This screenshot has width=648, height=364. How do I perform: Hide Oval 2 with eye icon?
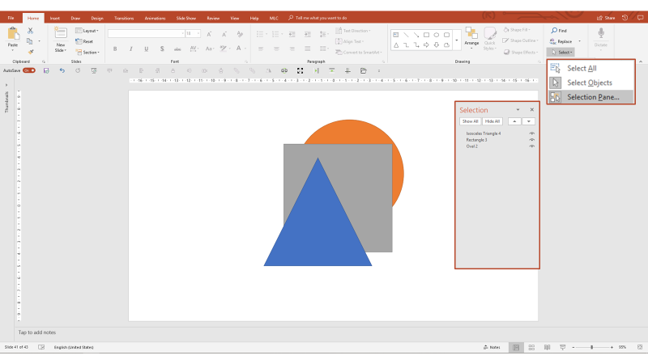(532, 146)
